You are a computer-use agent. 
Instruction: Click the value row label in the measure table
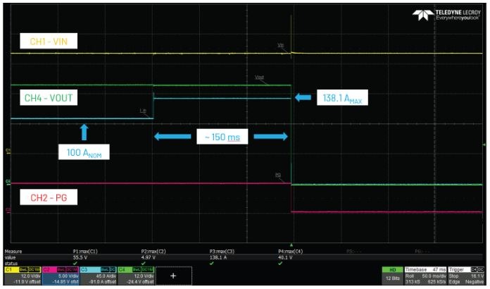[x=10, y=258]
